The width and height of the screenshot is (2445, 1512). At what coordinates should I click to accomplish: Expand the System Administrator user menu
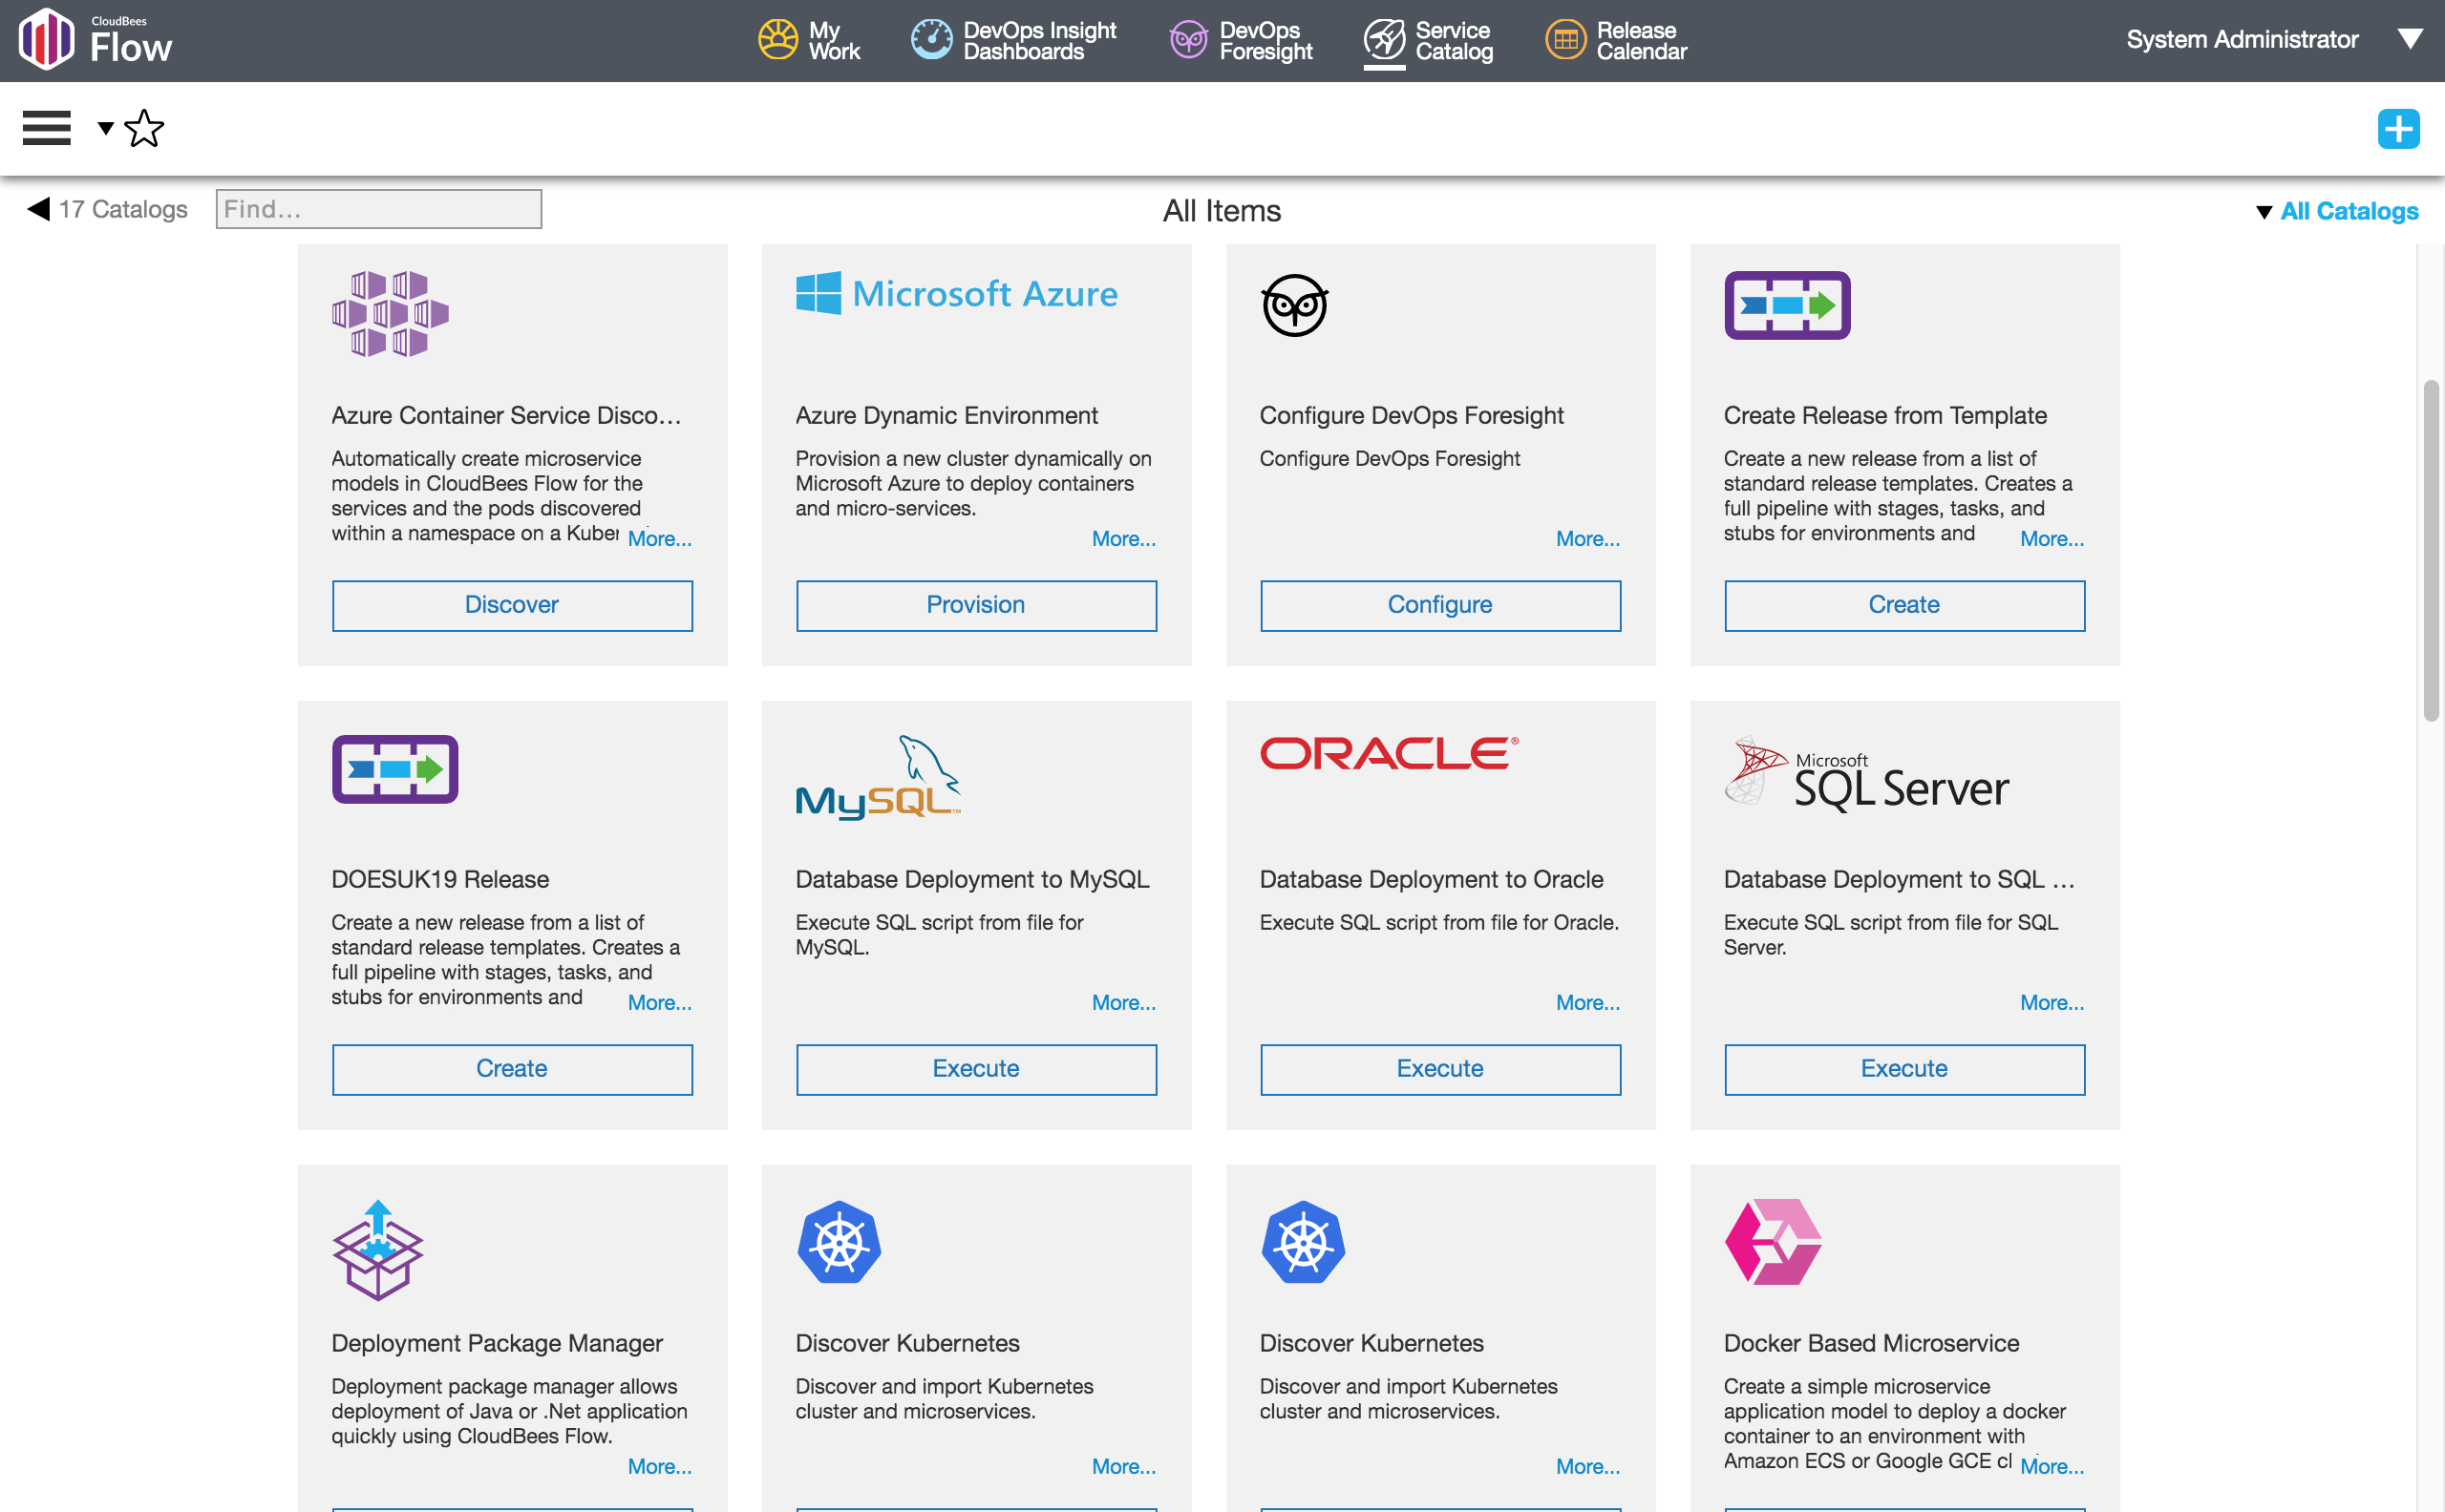coord(2409,40)
